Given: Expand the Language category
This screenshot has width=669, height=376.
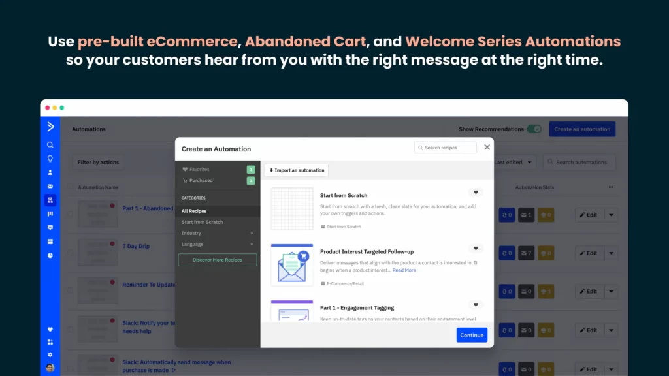Looking at the screenshot, I should point(218,244).
